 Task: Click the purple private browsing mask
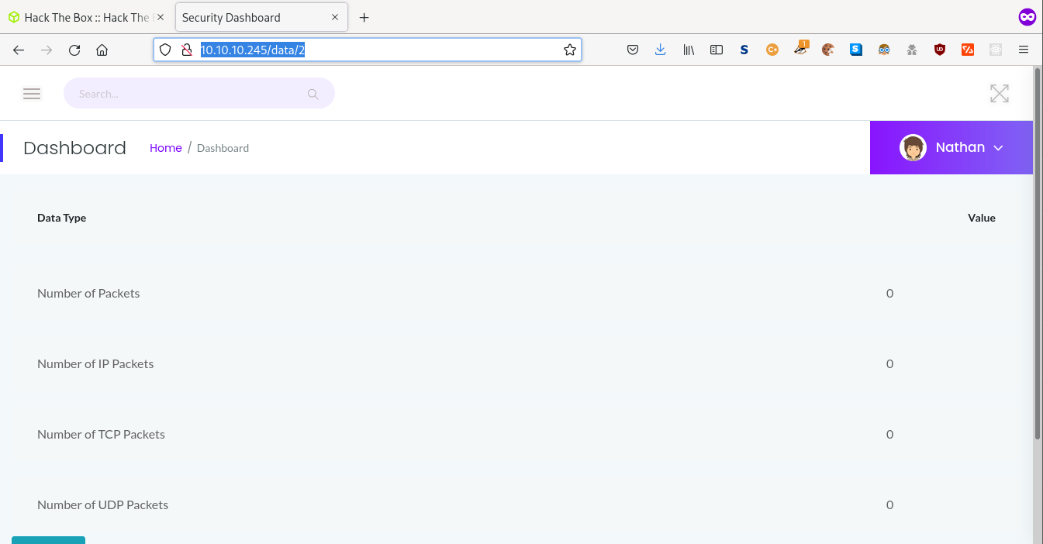pyautogui.click(x=1027, y=17)
